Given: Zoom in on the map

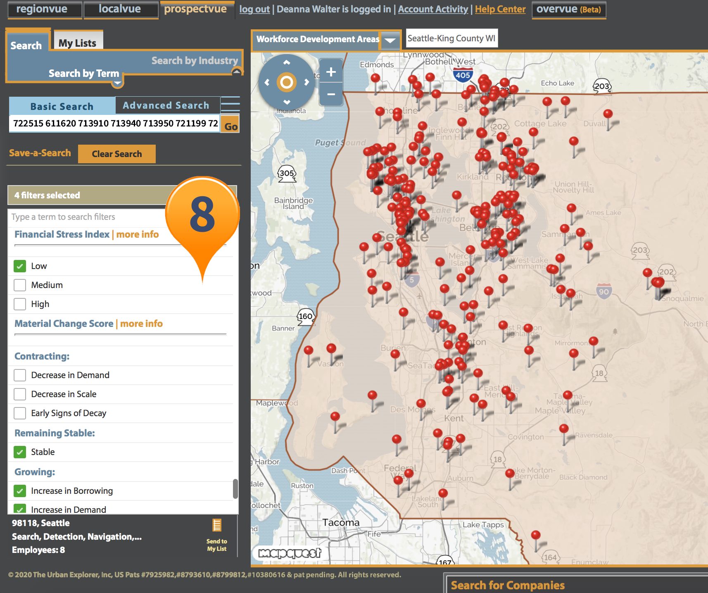Looking at the screenshot, I should pos(331,72).
